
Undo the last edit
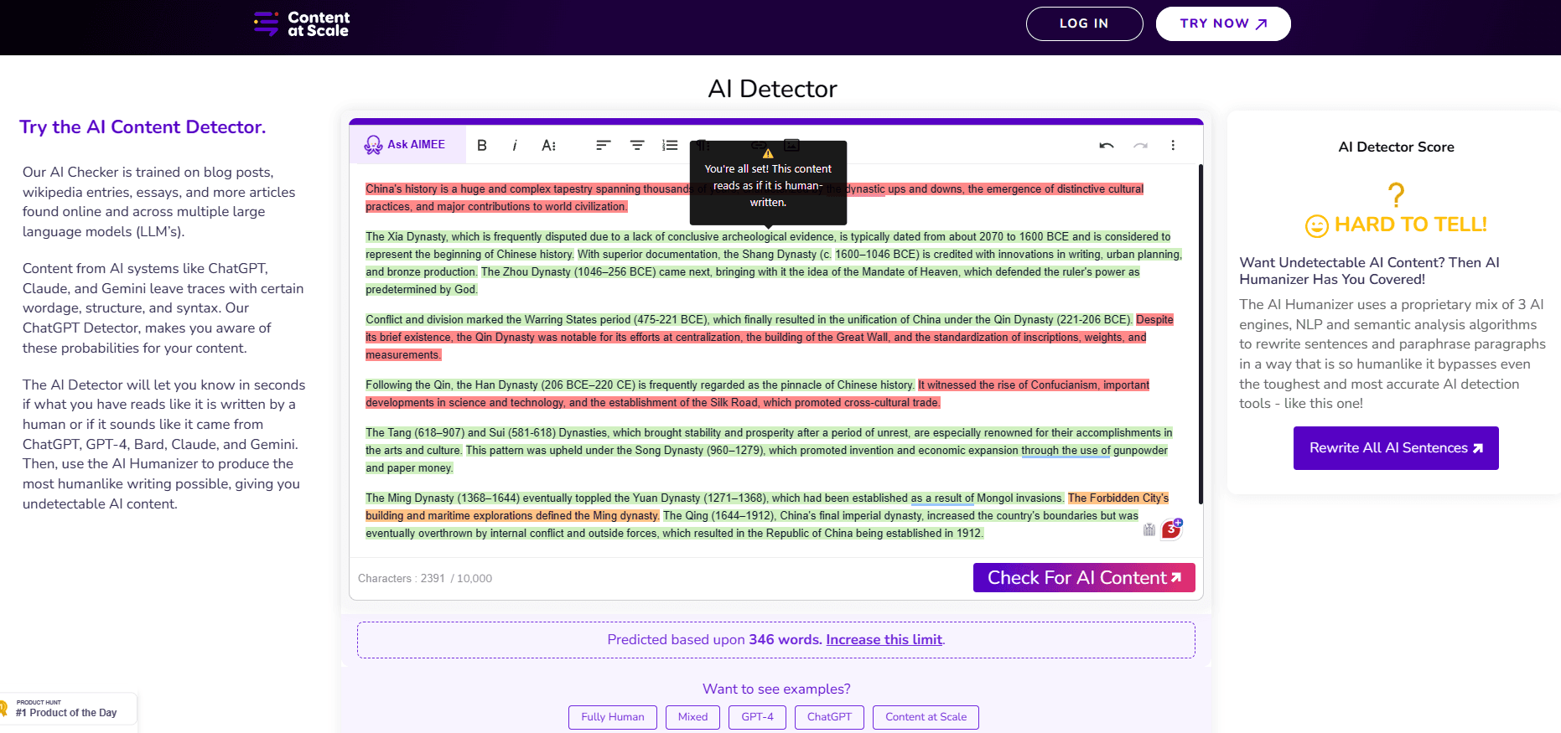point(1107,146)
